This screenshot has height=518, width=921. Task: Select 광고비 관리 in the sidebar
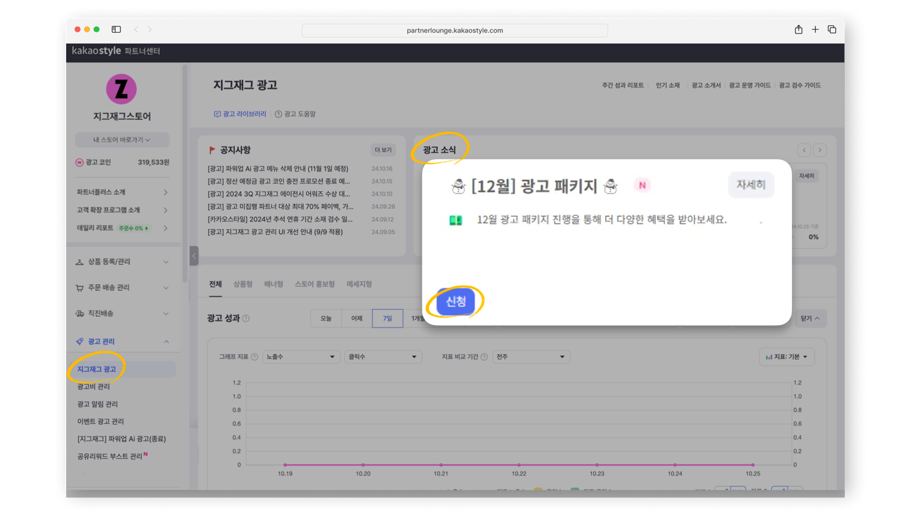pos(93,386)
